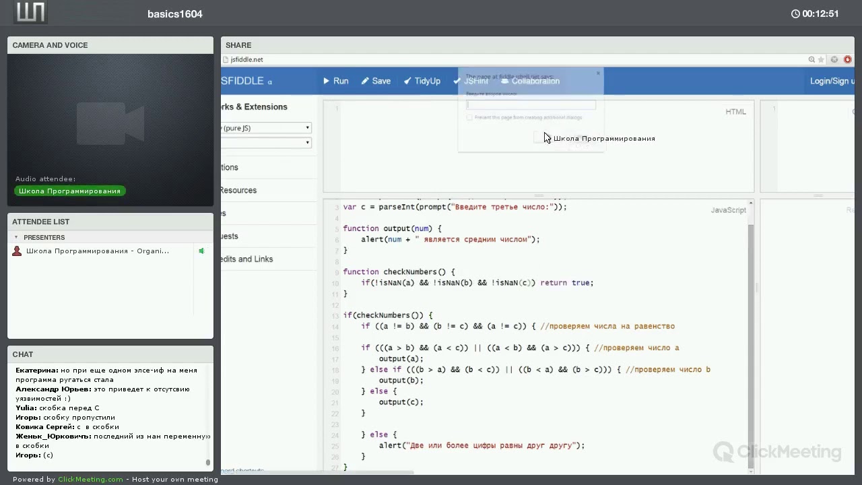Expand the Credits and Links section

tap(246, 259)
